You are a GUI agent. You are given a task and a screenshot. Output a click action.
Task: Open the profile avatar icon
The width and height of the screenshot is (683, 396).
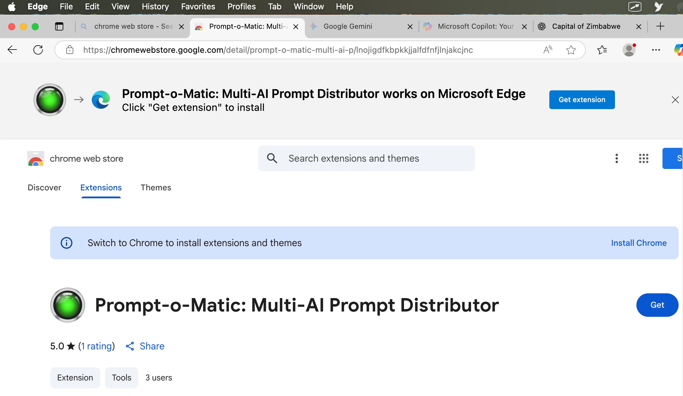[629, 50]
